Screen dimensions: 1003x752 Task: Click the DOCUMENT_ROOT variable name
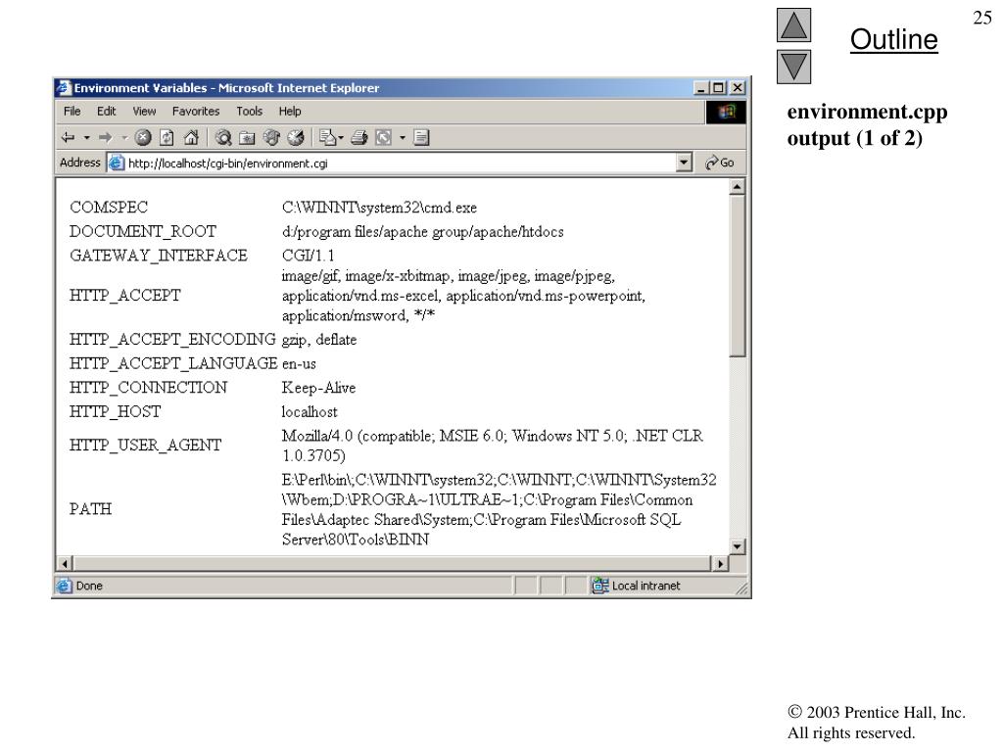coord(143,231)
